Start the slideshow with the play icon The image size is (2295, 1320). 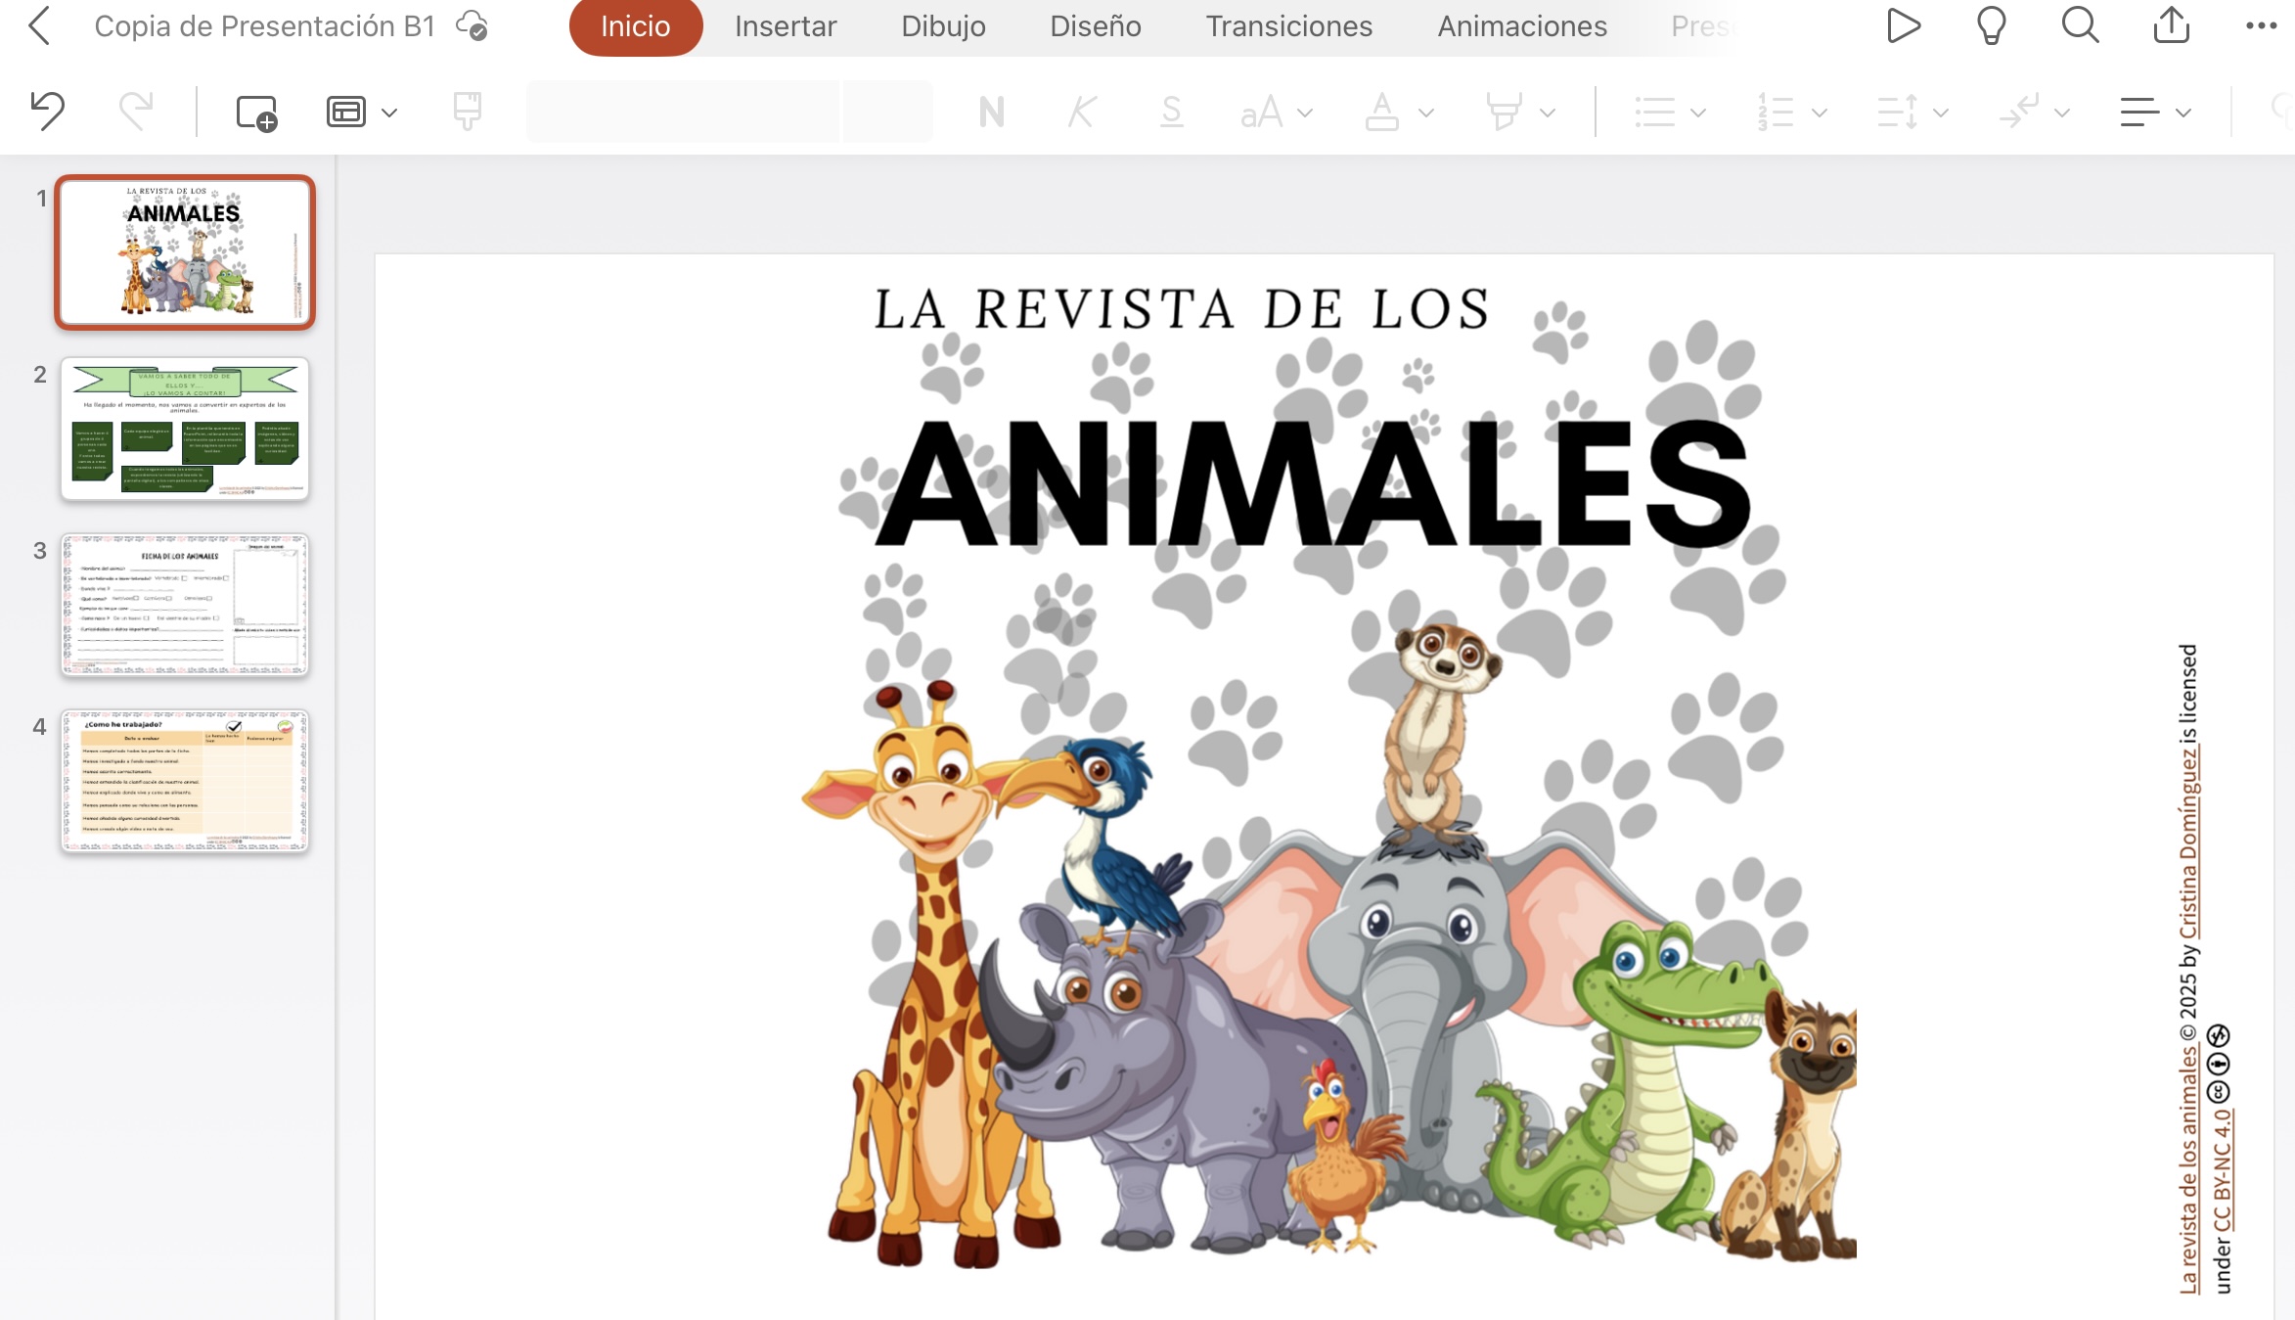click(x=1903, y=26)
